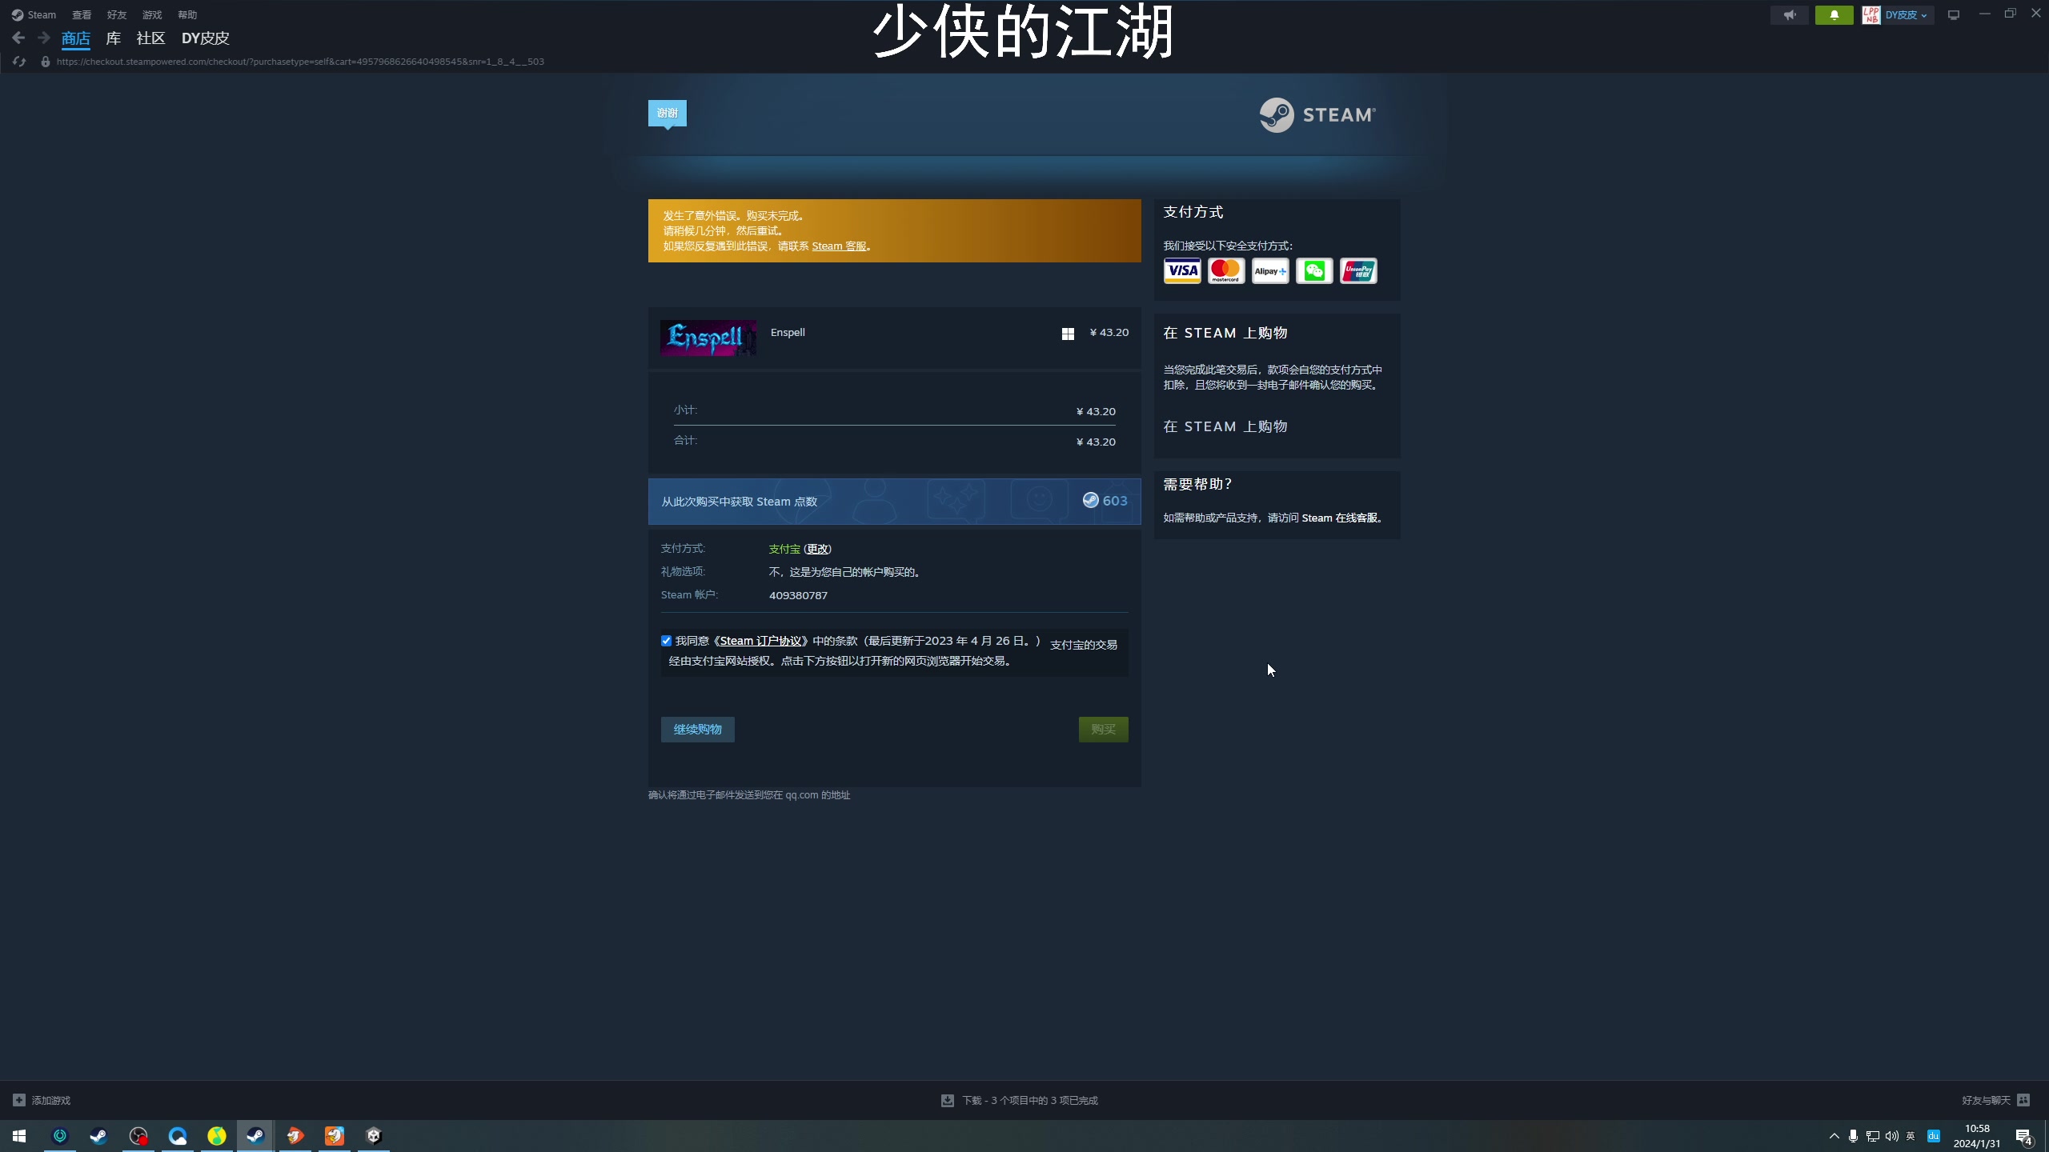The image size is (2049, 1152).
Task: Go back using the back arrow
Action: tap(18, 38)
